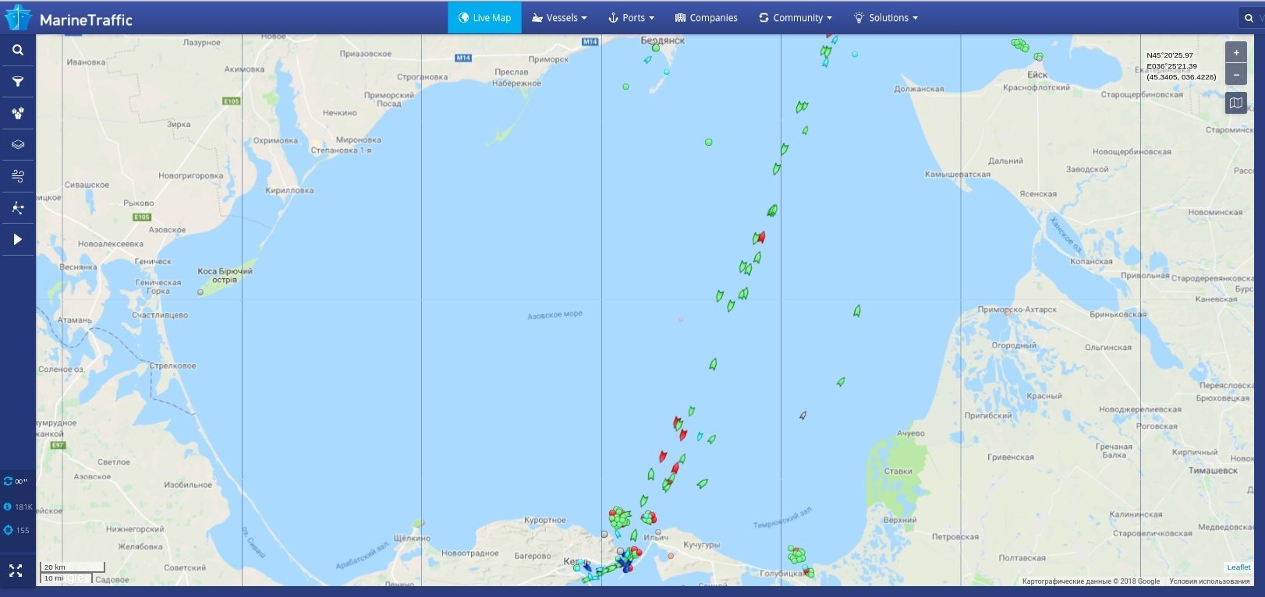Click the Ейск city label
The image size is (1265, 597).
(x=1037, y=75)
